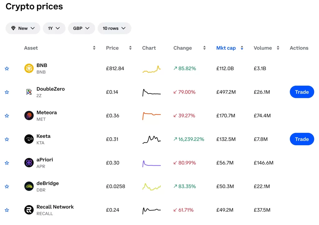Viewport: 319px width, 225px height.
Task: Click the diamond icon in New filter
Action: [13, 28]
